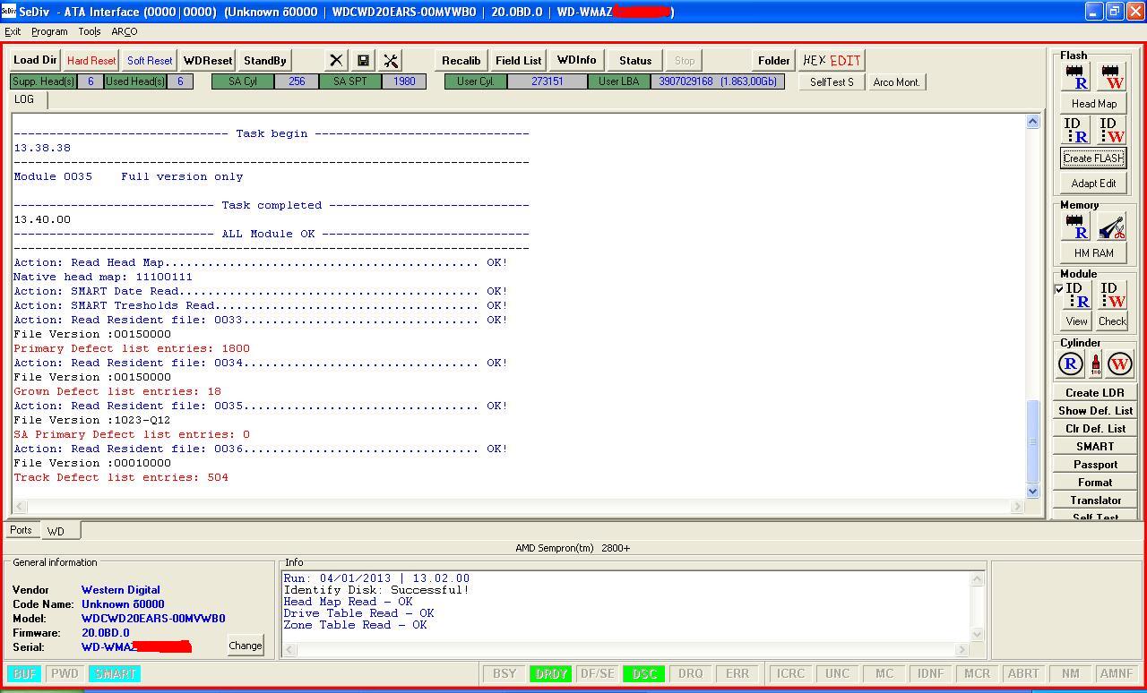Toggle the Module checkbox beside ID read
The image size is (1147, 693).
[x=1059, y=289]
